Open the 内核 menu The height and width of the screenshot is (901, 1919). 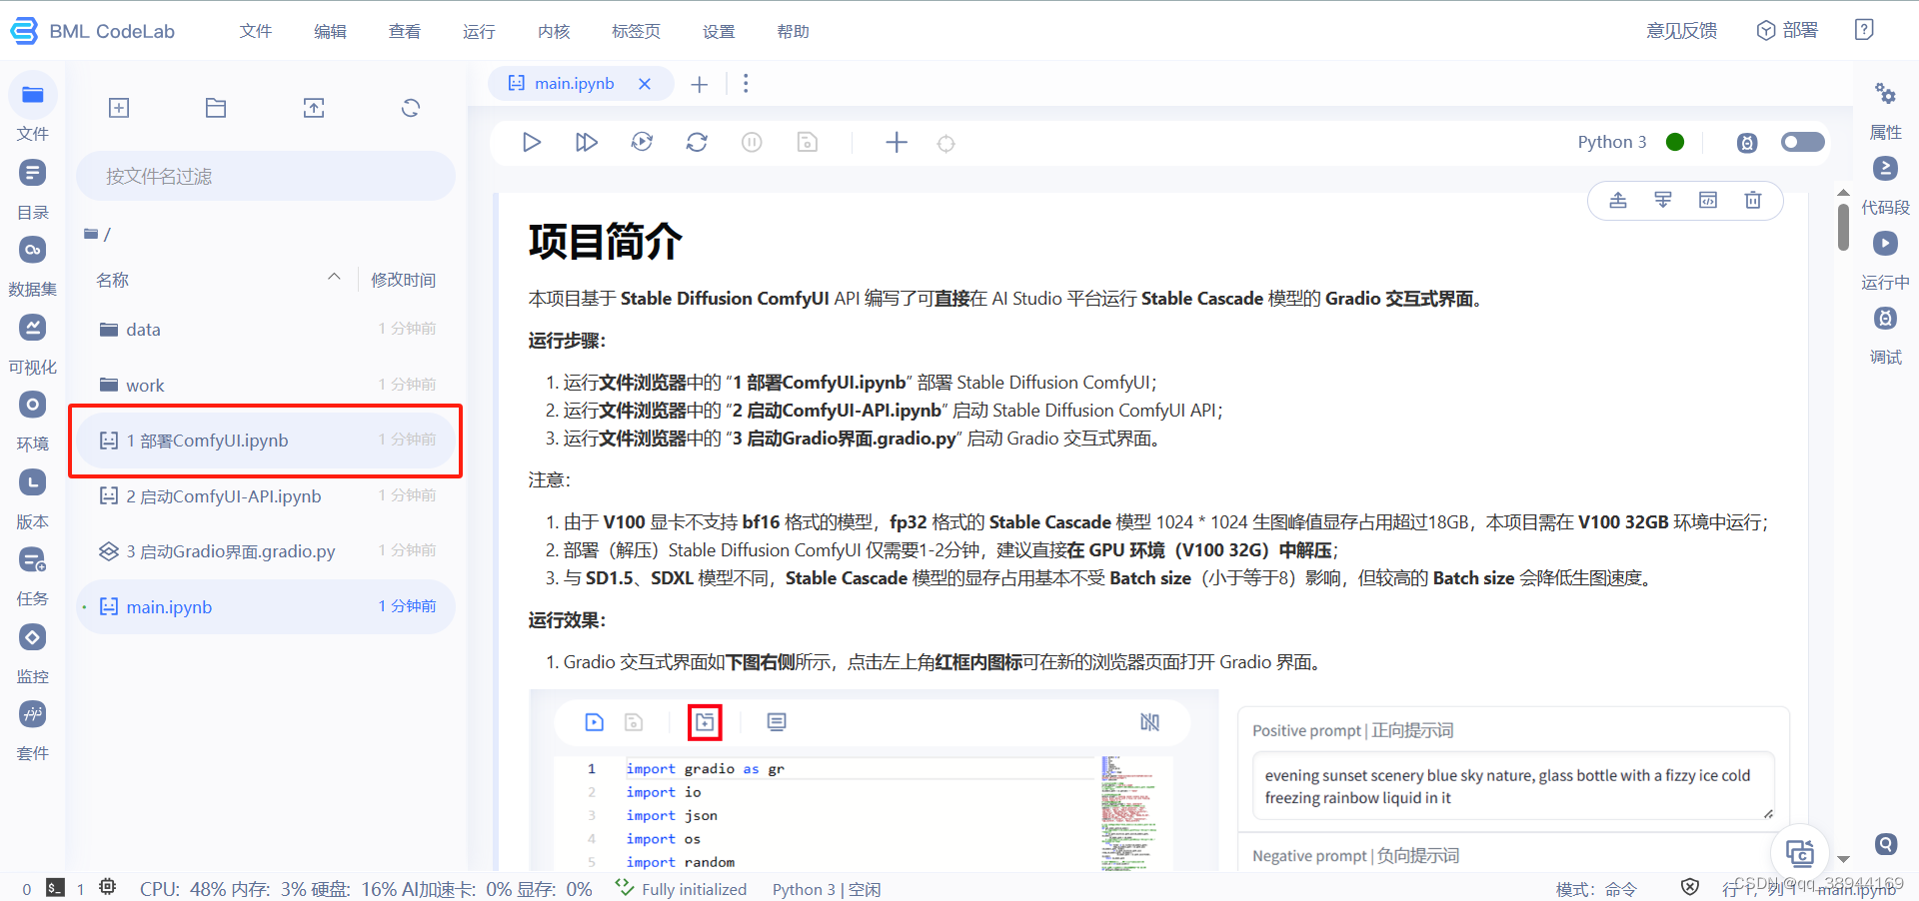554,31
